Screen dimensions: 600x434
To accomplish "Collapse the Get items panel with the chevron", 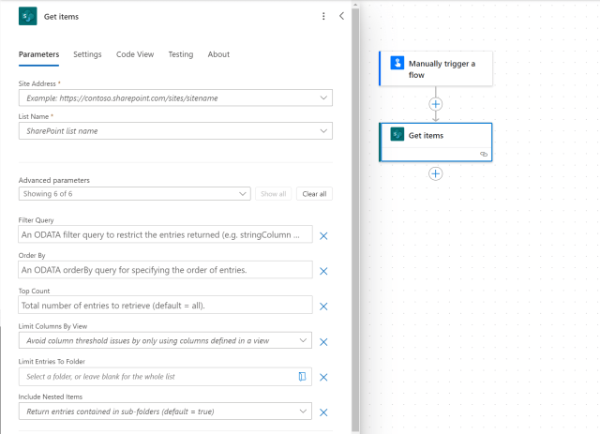I will click(x=341, y=16).
